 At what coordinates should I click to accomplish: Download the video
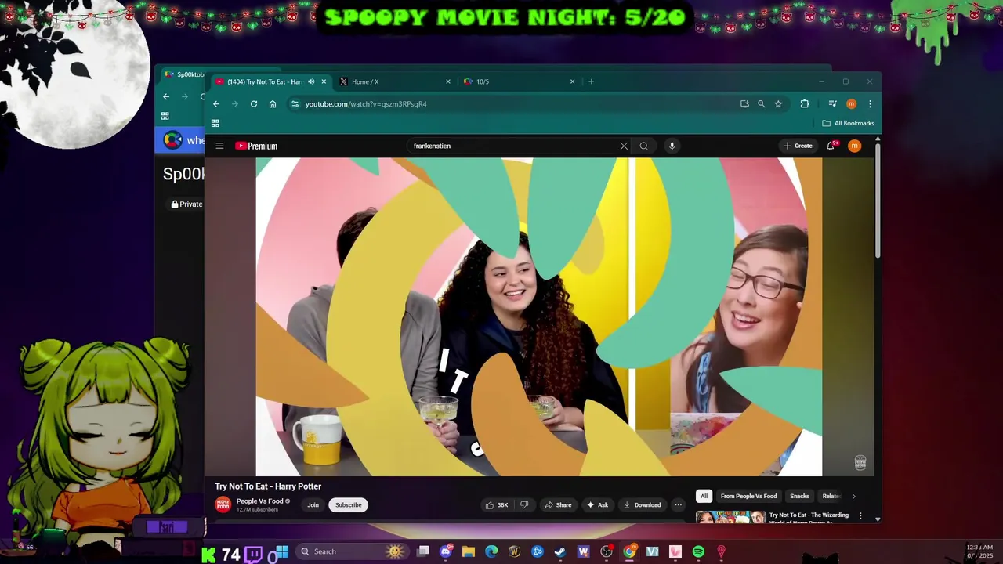642,505
